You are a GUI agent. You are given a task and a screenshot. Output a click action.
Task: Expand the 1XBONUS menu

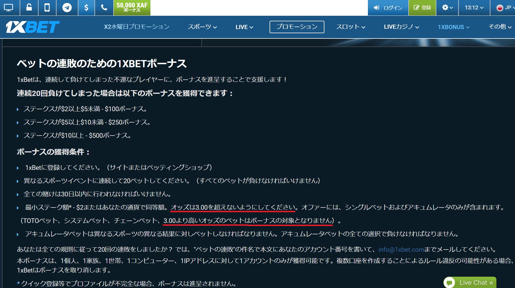pos(454,27)
